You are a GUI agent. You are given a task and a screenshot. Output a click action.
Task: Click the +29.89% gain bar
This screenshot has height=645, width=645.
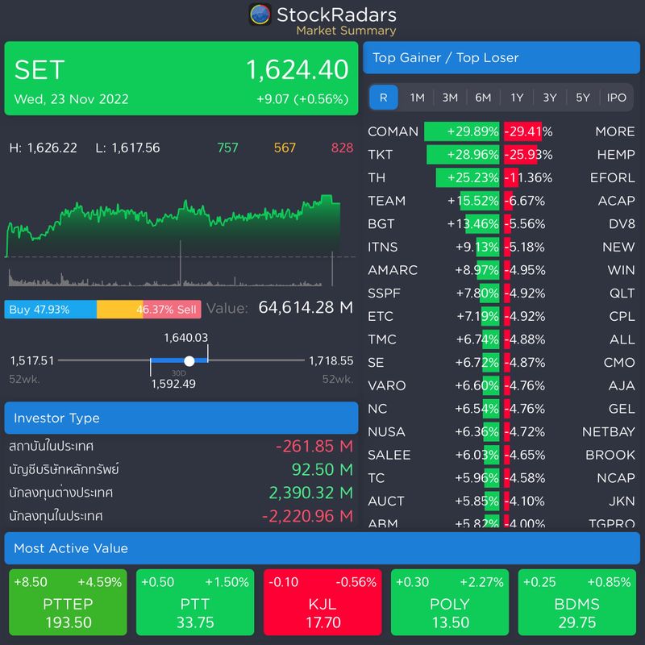tap(461, 131)
